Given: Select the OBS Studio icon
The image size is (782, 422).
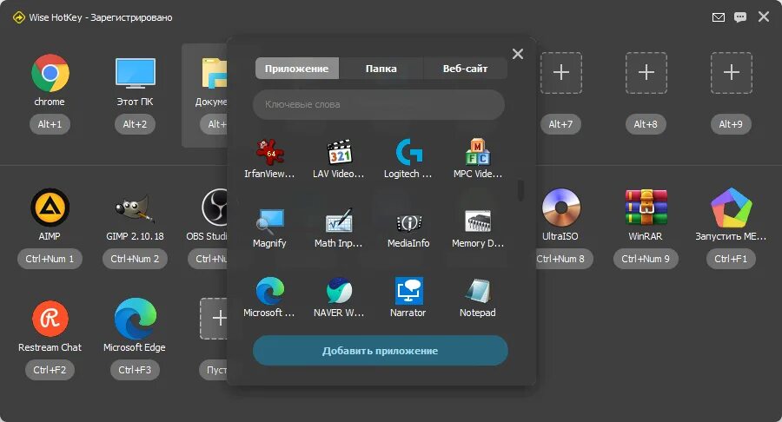Looking at the screenshot, I should tap(215, 208).
